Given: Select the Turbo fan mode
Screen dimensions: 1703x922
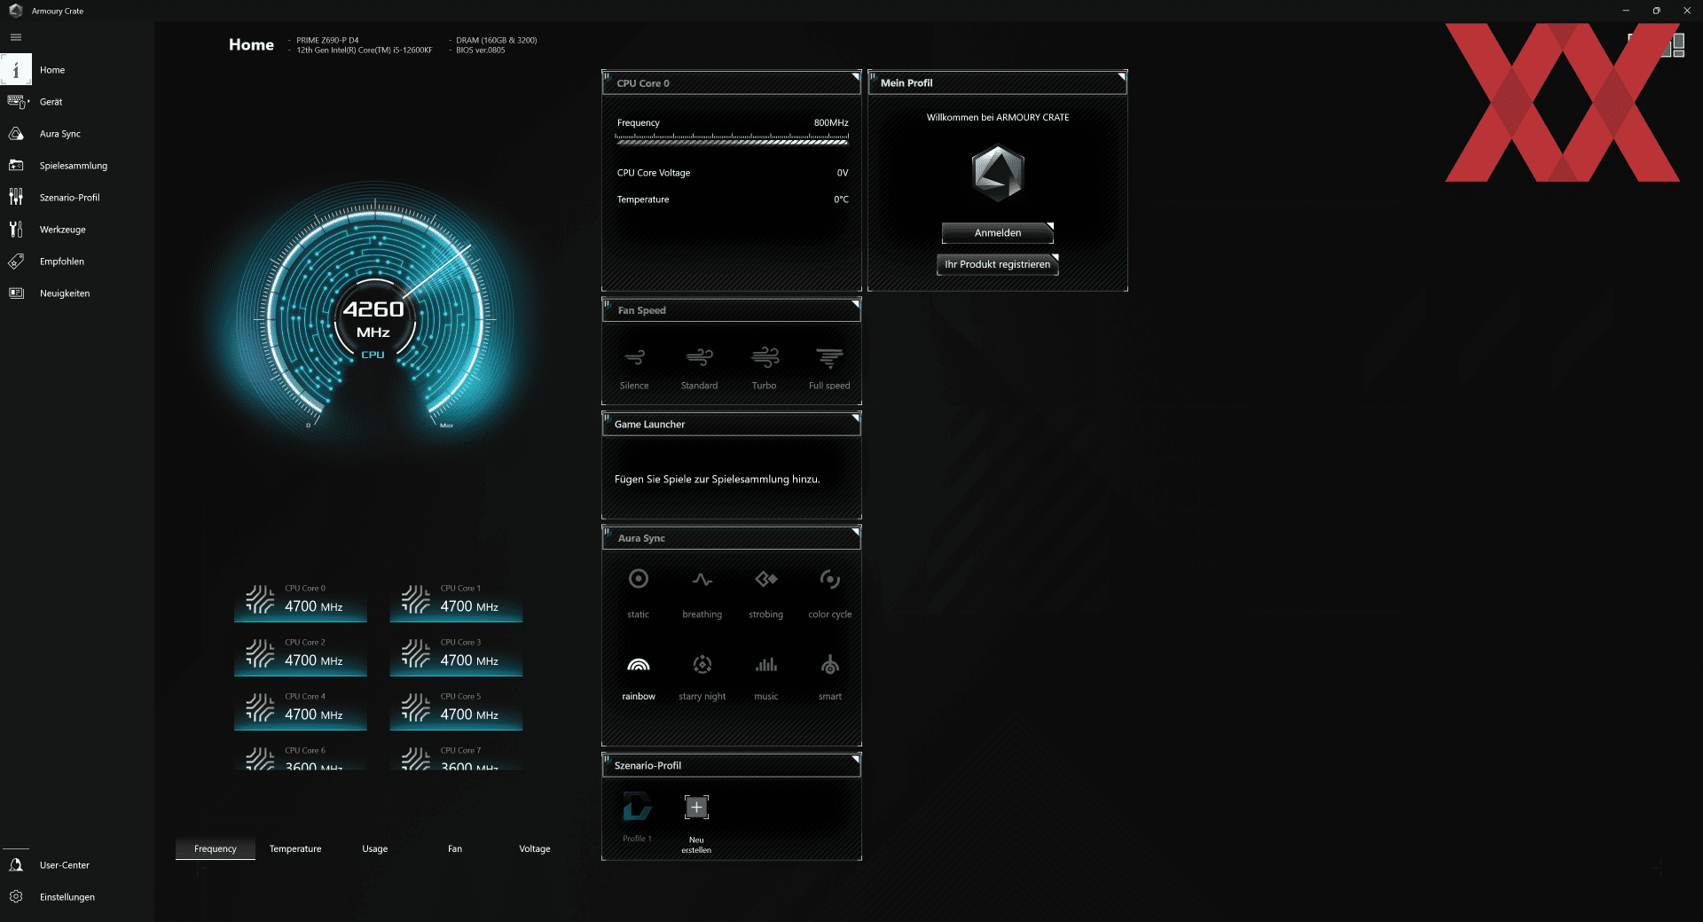Looking at the screenshot, I should [765, 367].
